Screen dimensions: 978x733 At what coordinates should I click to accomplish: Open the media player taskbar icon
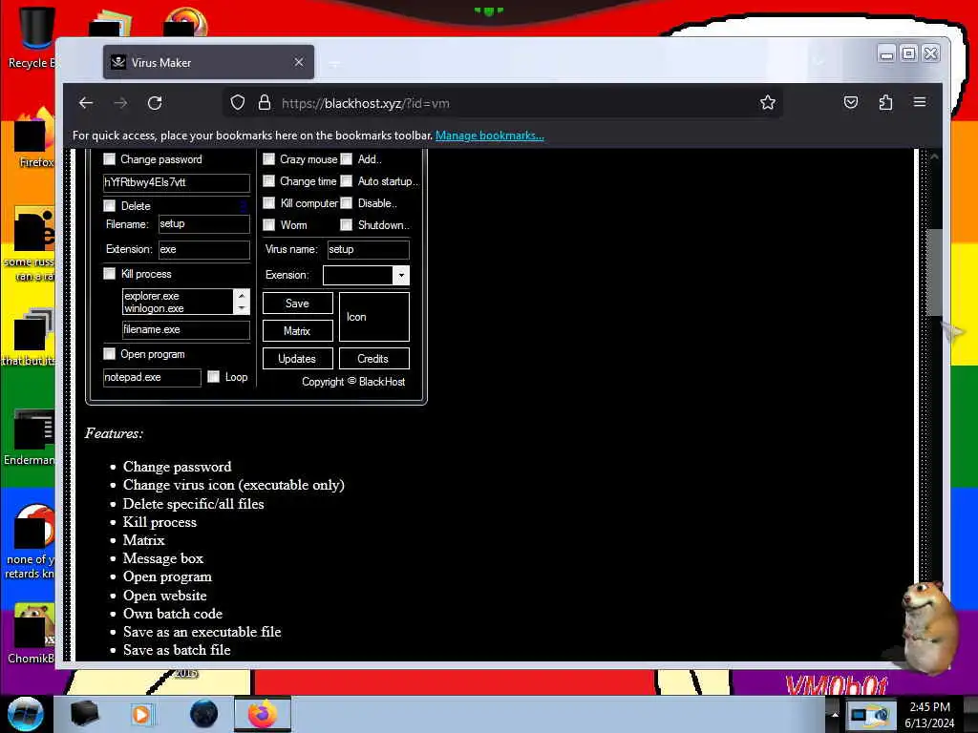tap(141, 714)
